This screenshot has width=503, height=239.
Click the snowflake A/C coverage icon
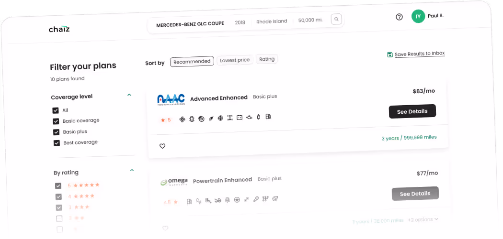(x=220, y=118)
